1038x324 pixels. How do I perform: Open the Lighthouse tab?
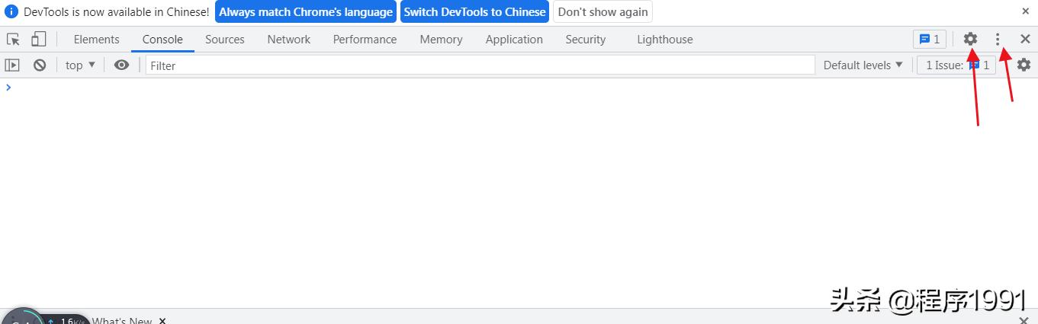(665, 40)
